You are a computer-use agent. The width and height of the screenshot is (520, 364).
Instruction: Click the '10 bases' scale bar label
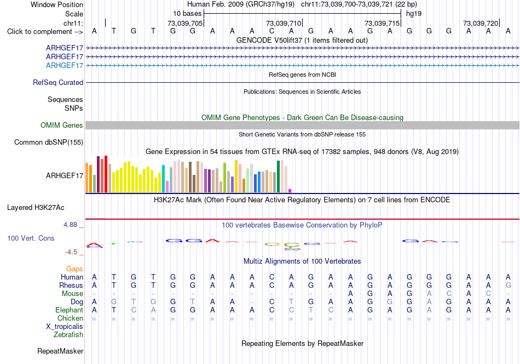187,14
